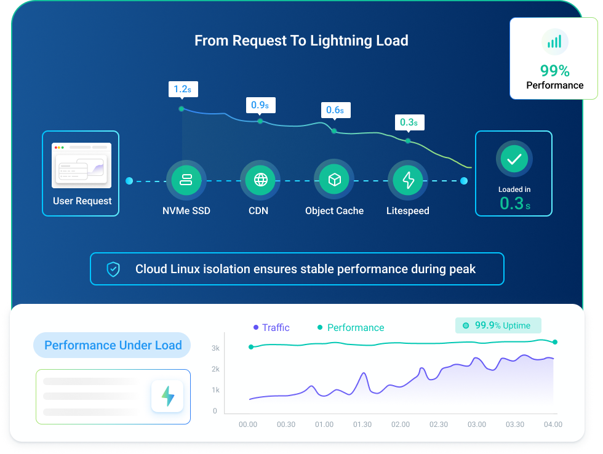Click the 0.3s tooltip above Litespeed
603x454 pixels.
pos(409,122)
